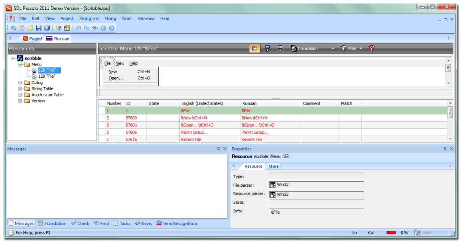Open the Find tab at bottom
Image resolution: width=461 pixels, height=242 pixels.
pos(101,224)
